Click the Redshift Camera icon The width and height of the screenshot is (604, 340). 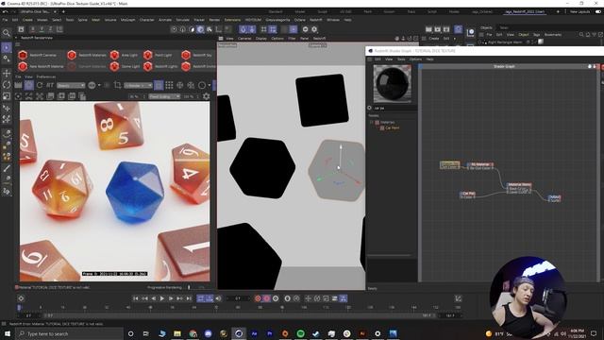click(23, 55)
